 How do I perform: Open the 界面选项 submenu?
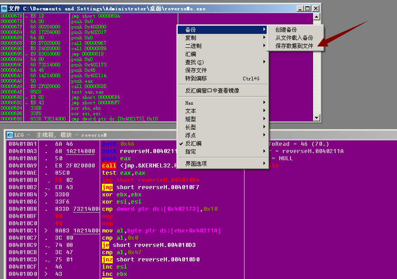(222, 164)
